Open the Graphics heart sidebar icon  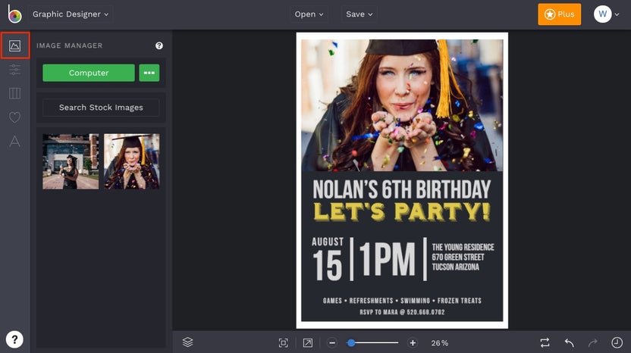(x=15, y=117)
